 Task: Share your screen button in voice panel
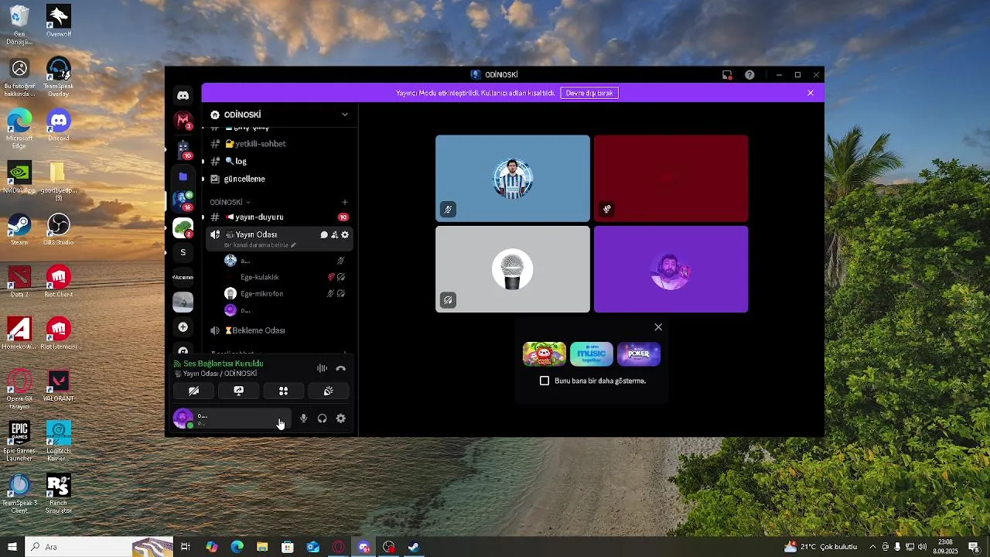click(x=238, y=391)
